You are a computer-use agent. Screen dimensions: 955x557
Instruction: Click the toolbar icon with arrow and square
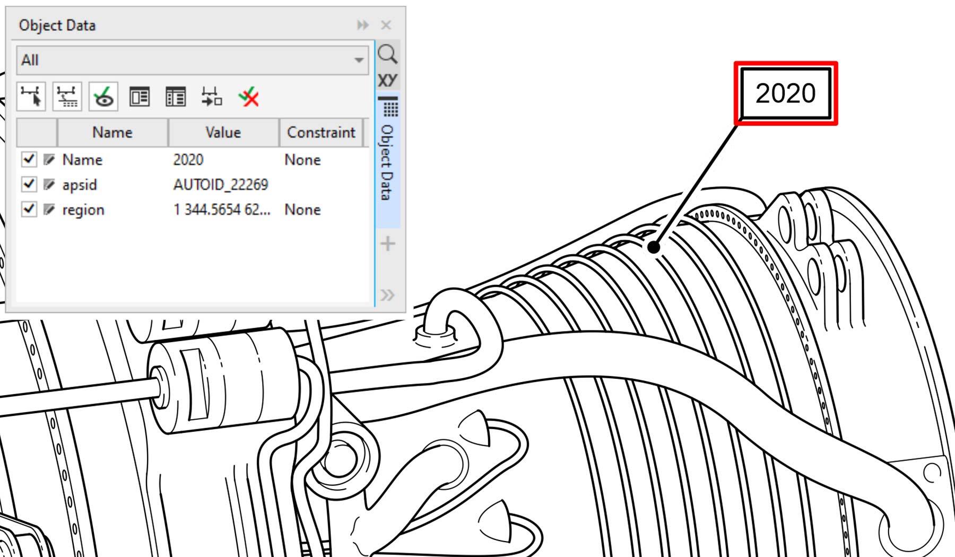point(212,97)
